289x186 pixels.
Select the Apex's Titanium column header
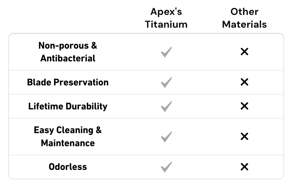[166, 18]
